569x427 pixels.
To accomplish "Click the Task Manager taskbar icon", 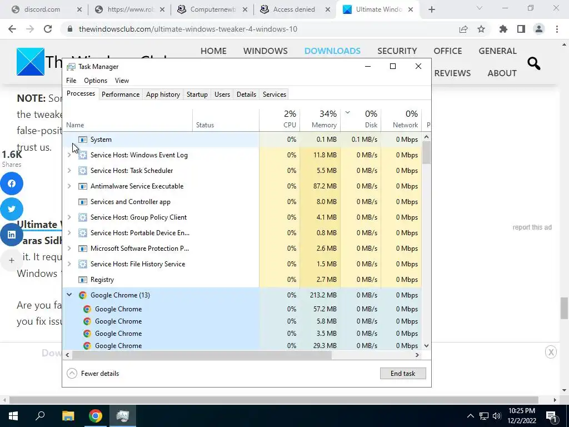I will [x=123, y=416].
